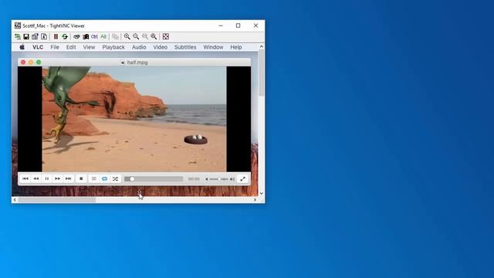Show connection info icon in TightVNC
Viewport: 494px width, 278px height.
pos(44,36)
